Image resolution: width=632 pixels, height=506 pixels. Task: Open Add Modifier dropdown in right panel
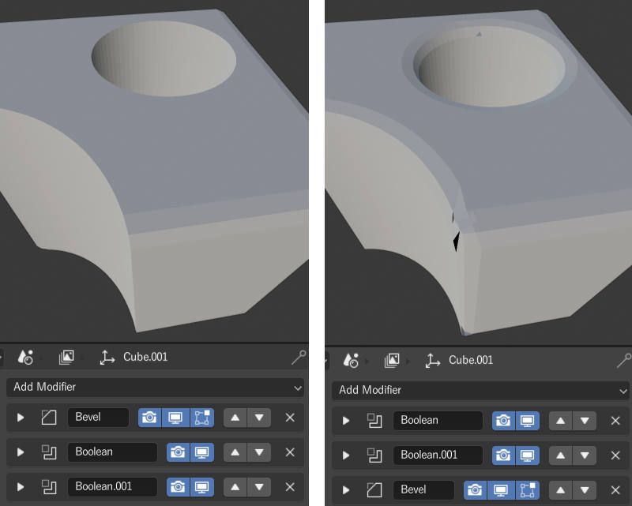point(480,391)
